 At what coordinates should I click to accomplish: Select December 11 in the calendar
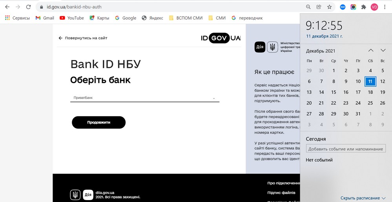click(x=370, y=82)
